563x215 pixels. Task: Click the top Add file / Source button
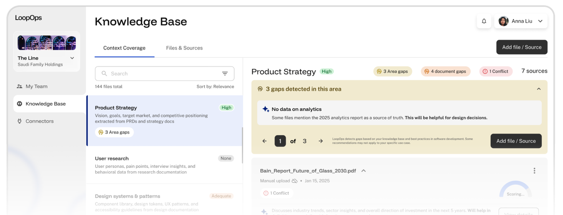522,47
